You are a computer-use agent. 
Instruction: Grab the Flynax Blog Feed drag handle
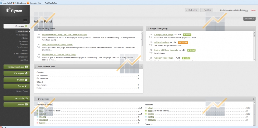tap(36, 29)
